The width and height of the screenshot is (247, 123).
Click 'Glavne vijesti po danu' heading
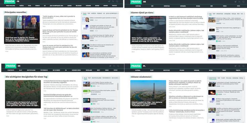[142, 13]
